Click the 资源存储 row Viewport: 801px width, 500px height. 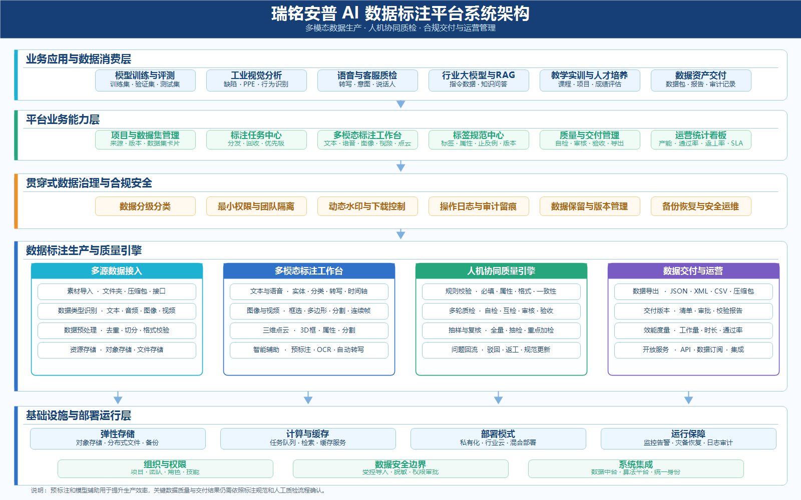(117, 350)
